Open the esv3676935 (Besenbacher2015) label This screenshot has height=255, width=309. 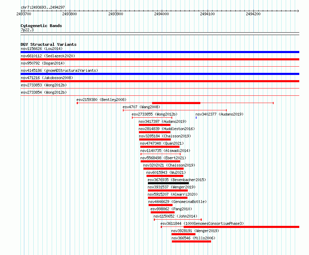tap(177, 180)
